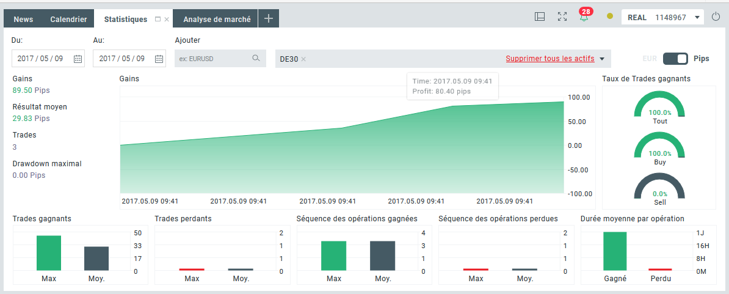Click the Max bar in Trades gagnants
The image size is (729, 294).
[49, 253]
